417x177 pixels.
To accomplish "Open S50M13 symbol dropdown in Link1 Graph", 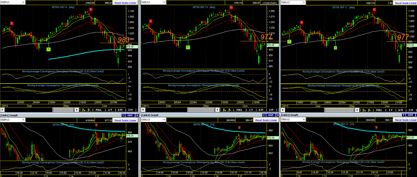I will coord(23,120).
